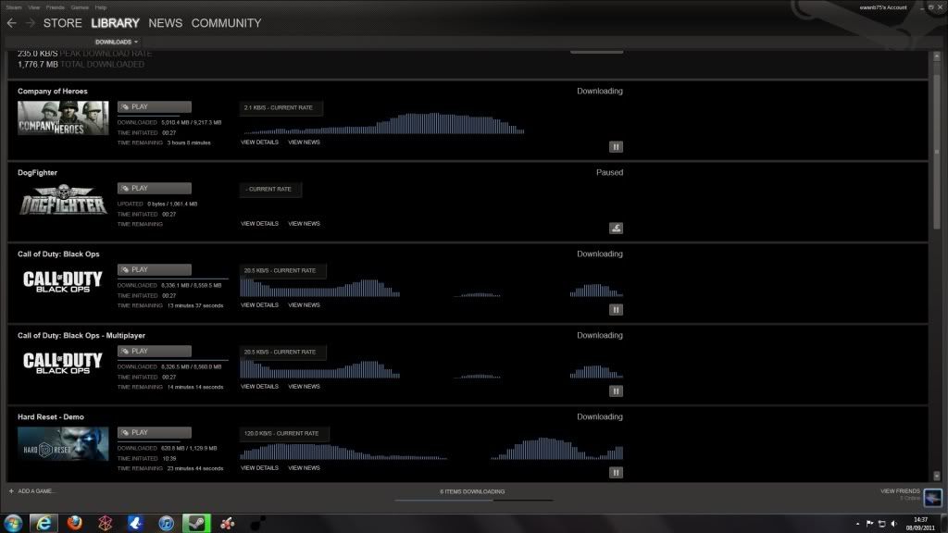Open iTunes from the taskbar
Viewport: 948px width, 533px height.
[167, 524]
